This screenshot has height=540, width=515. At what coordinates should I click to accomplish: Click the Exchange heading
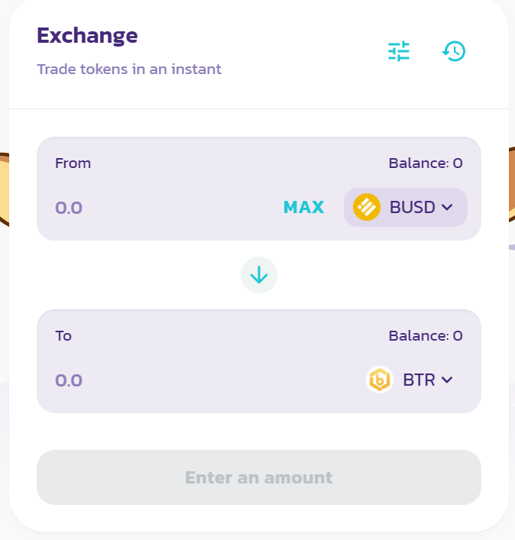pyautogui.click(x=87, y=36)
